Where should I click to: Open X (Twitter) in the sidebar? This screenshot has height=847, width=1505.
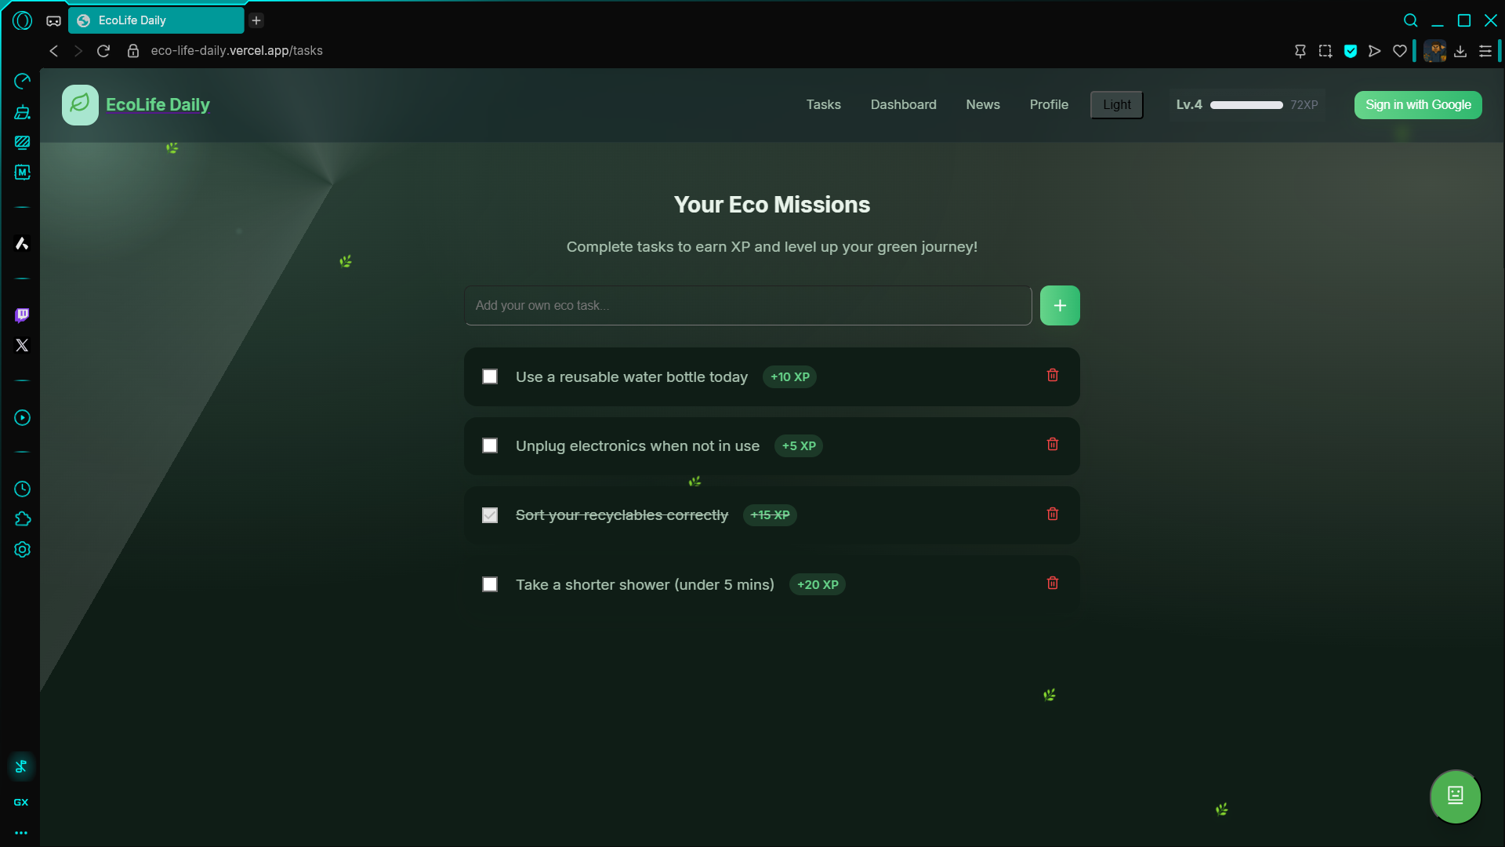[22, 346]
